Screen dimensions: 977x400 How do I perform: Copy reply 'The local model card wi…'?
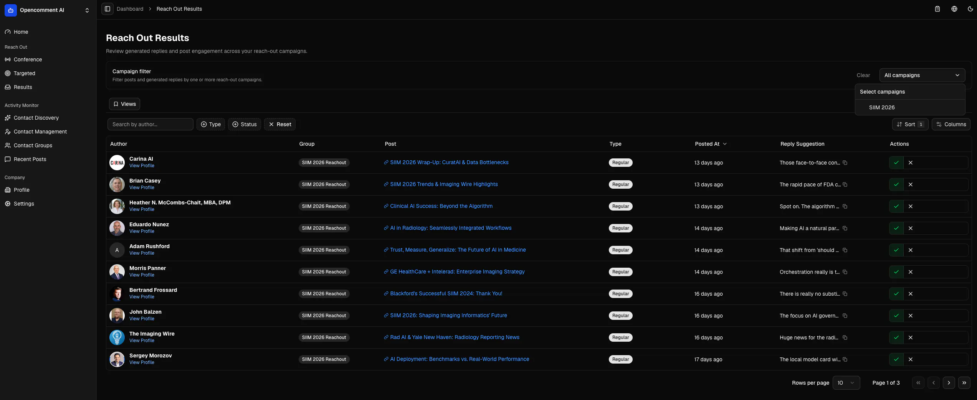click(845, 359)
